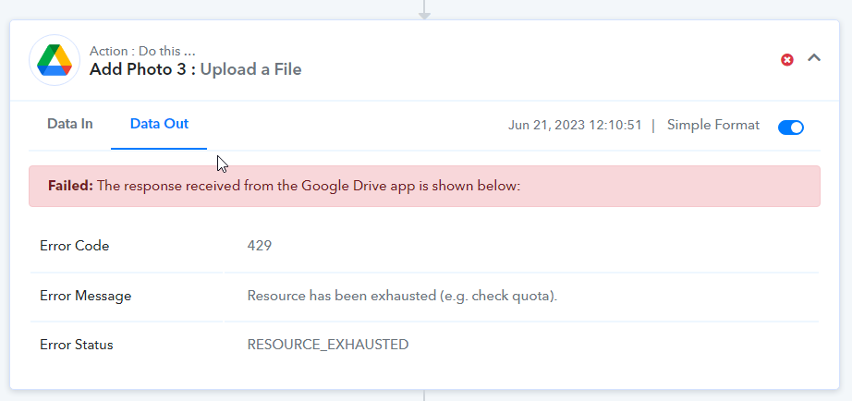This screenshot has height=401, width=852.
Task: Toggle the Simple Format switch
Action: (791, 128)
